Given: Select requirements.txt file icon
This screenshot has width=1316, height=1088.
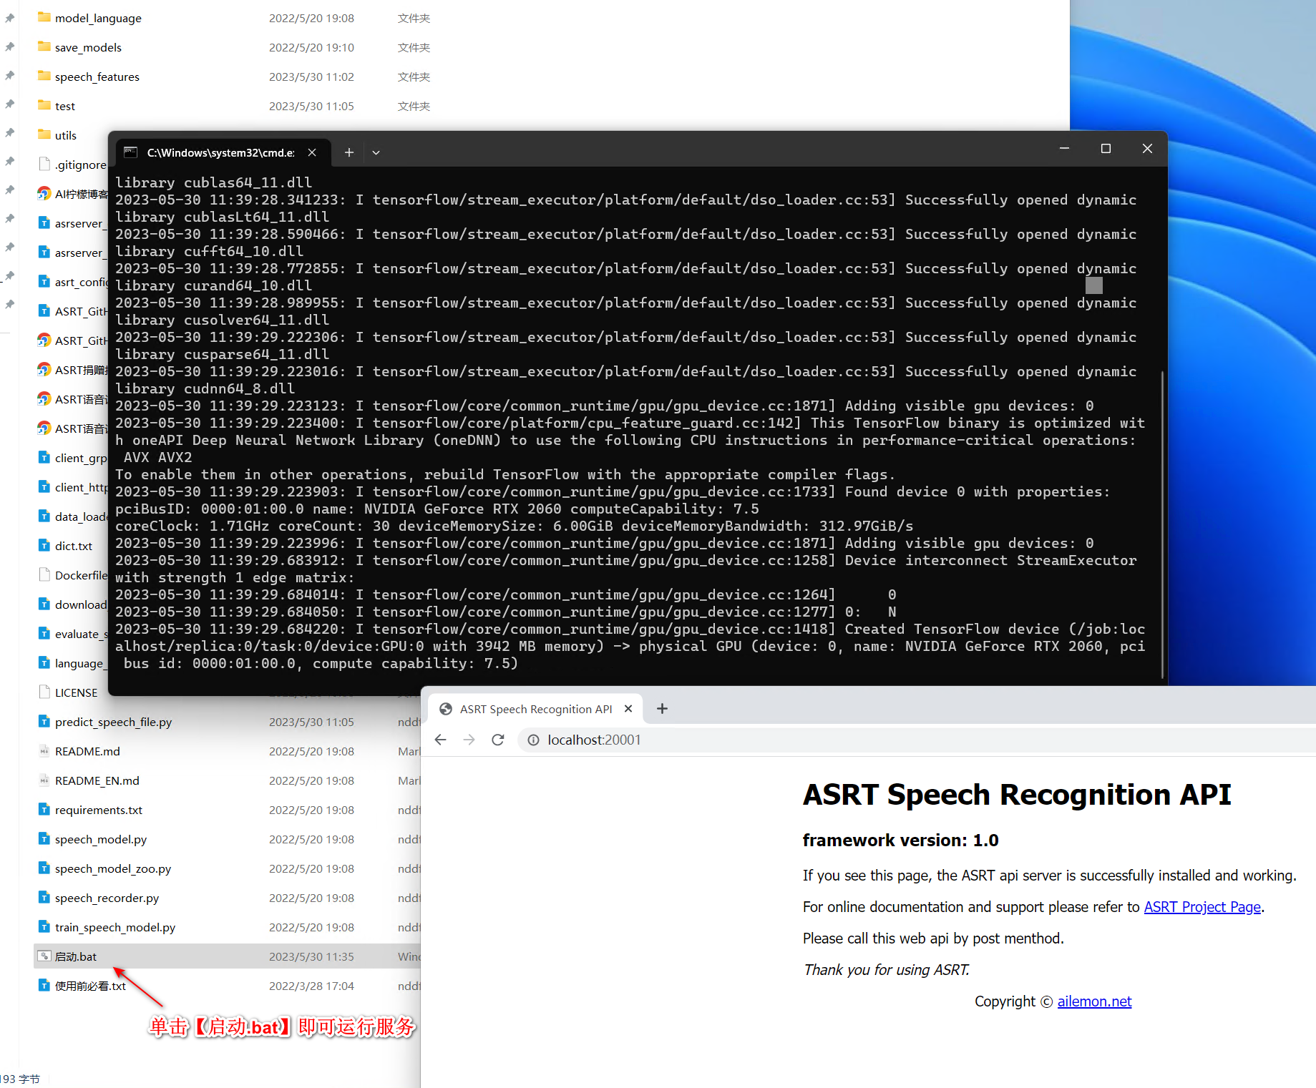Looking at the screenshot, I should click(x=44, y=809).
